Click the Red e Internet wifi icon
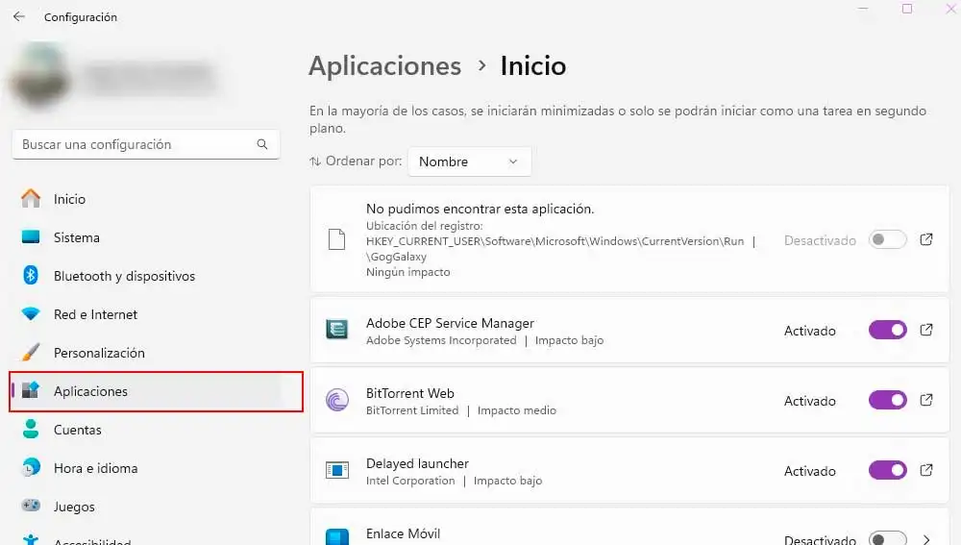Image resolution: width=961 pixels, height=545 pixels. point(31,314)
